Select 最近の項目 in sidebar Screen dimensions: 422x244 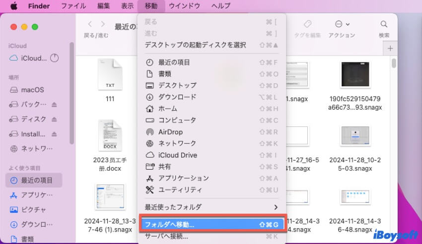pyautogui.click(x=34, y=181)
